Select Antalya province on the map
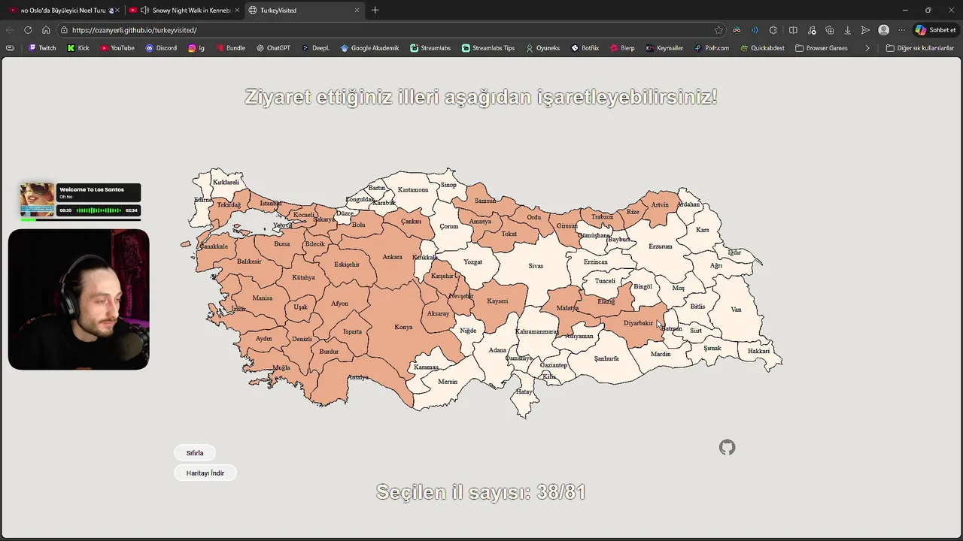The height and width of the screenshot is (541, 963). pyautogui.click(x=358, y=377)
